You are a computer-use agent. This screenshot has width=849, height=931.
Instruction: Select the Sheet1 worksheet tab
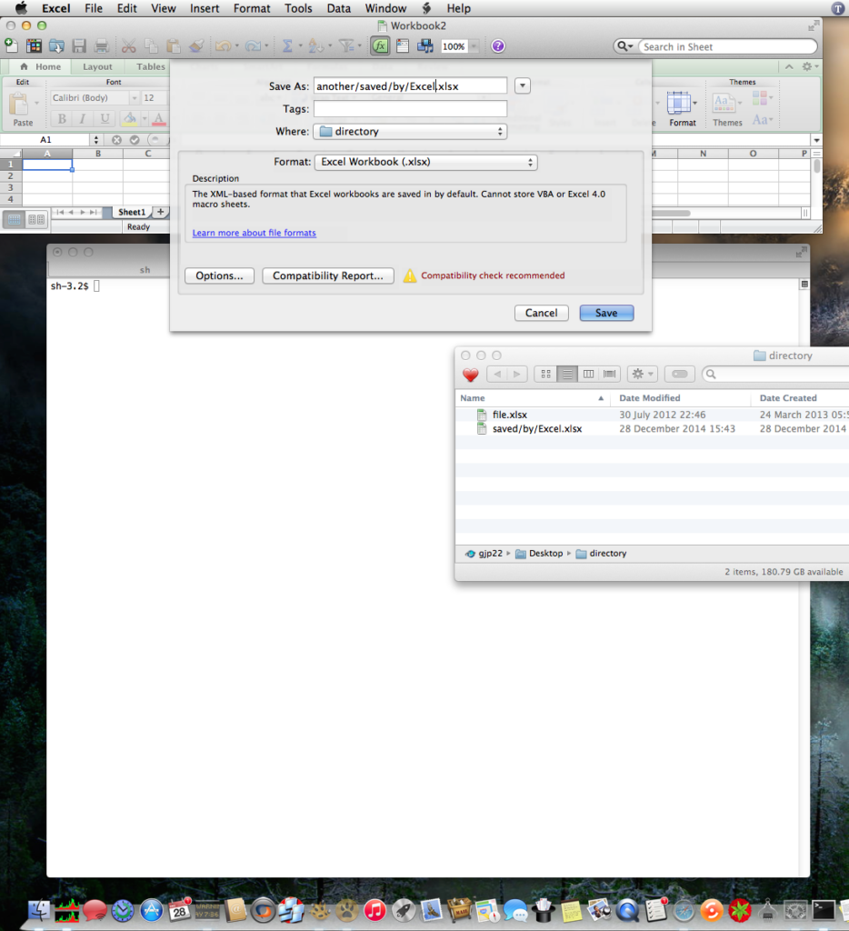pyautogui.click(x=132, y=212)
